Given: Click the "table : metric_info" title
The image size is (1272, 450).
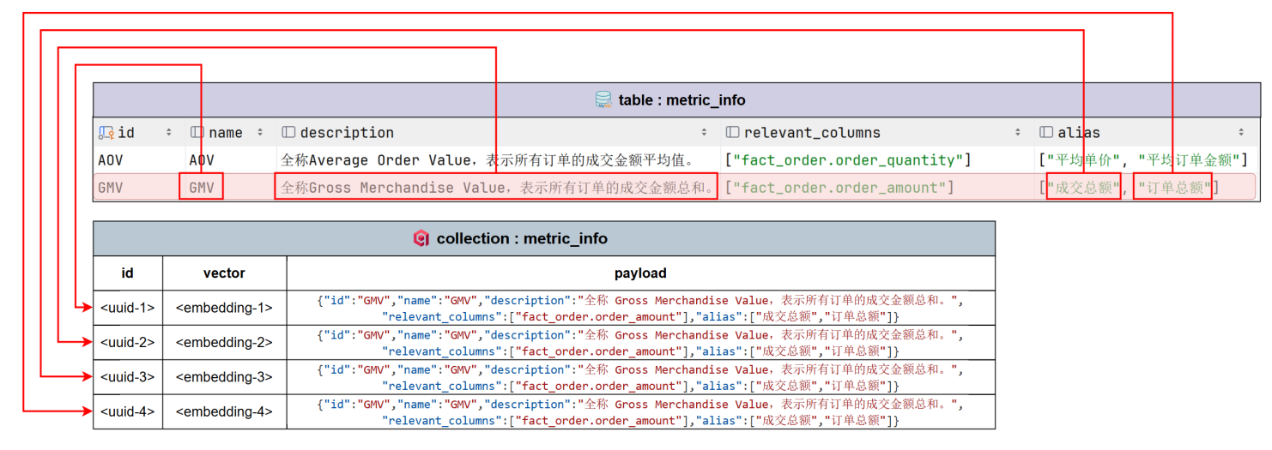Looking at the screenshot, I should point(681,100).
